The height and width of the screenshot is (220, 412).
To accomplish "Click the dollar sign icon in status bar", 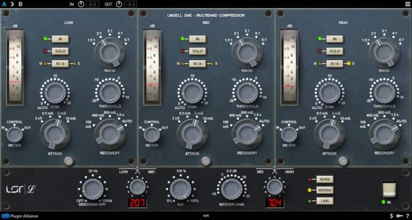I will [x=392, y=216].
